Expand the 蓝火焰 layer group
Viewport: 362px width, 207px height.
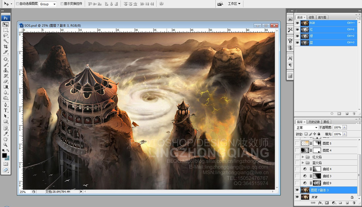[x=303, y=163]
